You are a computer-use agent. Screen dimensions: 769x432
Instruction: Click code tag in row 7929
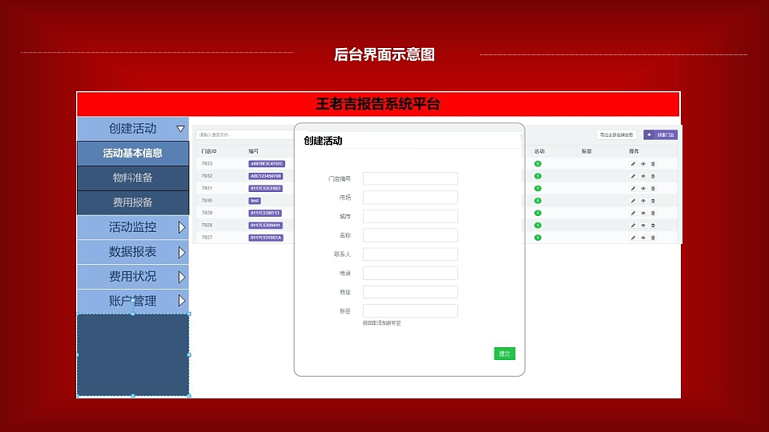pyautogui.click(x=265, y=213)
